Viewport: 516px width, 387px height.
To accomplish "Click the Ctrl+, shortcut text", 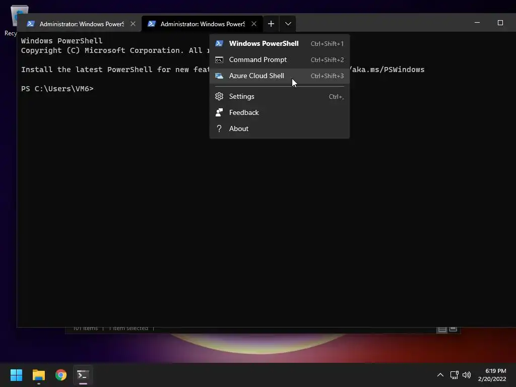I will pyautogui.click(x=336, y=96).
